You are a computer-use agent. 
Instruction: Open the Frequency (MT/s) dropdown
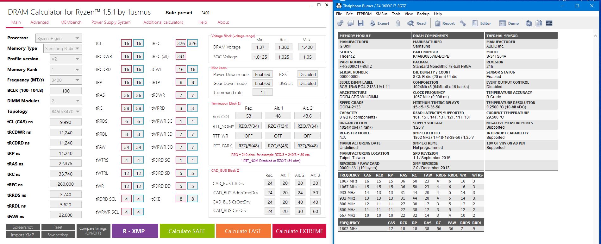[x=66, y=80]
